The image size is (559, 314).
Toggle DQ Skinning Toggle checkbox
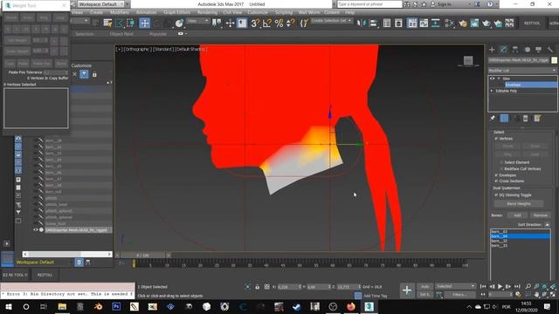point(496,195)
